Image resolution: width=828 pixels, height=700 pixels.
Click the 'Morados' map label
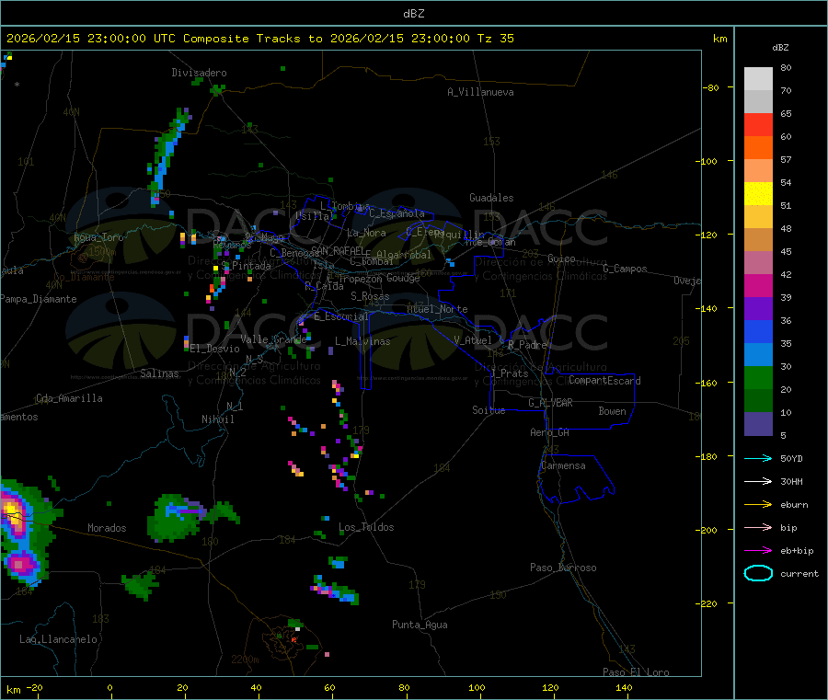tap(108, 528)
